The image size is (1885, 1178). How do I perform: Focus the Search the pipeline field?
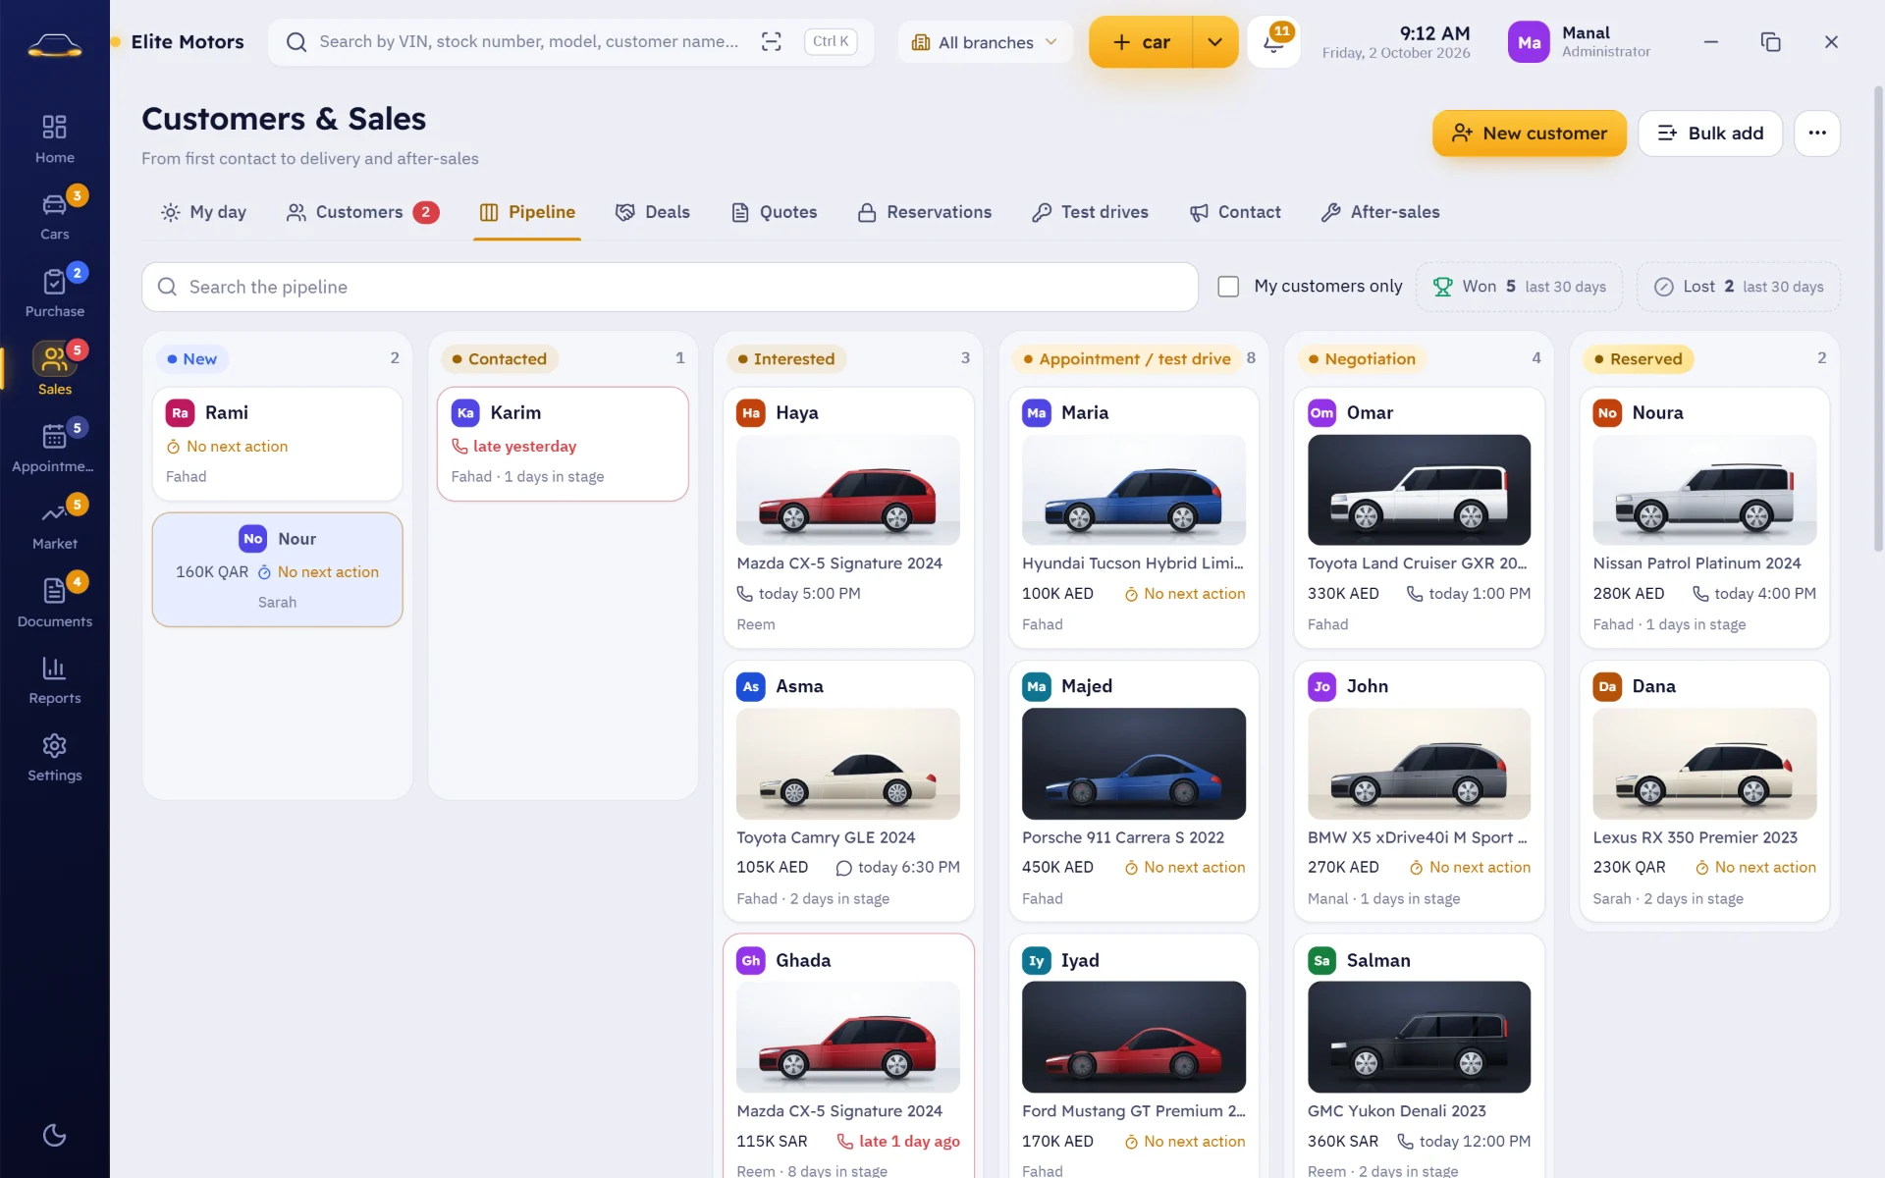670,287
